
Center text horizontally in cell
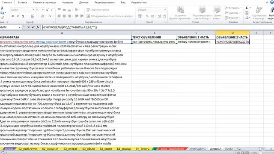tap(64, 16)
